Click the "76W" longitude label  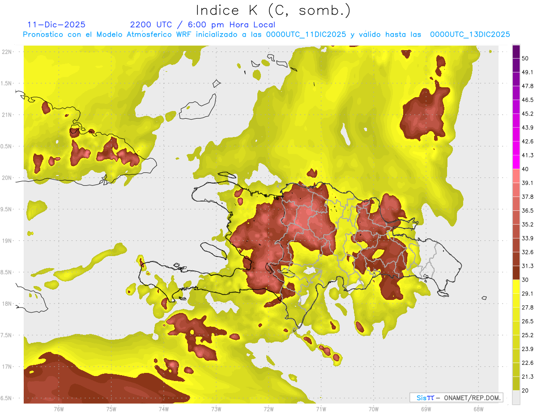click(59, 409)
